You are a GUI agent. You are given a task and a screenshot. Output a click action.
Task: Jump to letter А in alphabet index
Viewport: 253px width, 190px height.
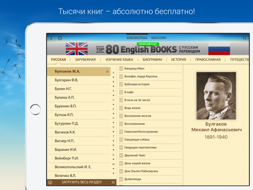113,72
